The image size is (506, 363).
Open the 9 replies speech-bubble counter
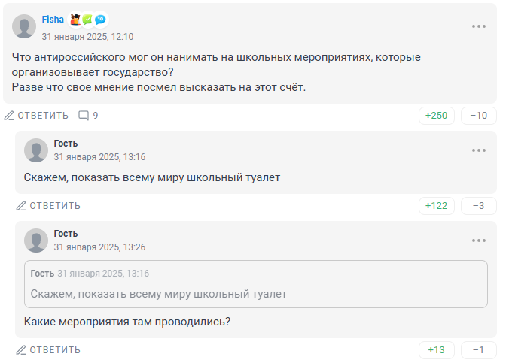tap(89, 116)
